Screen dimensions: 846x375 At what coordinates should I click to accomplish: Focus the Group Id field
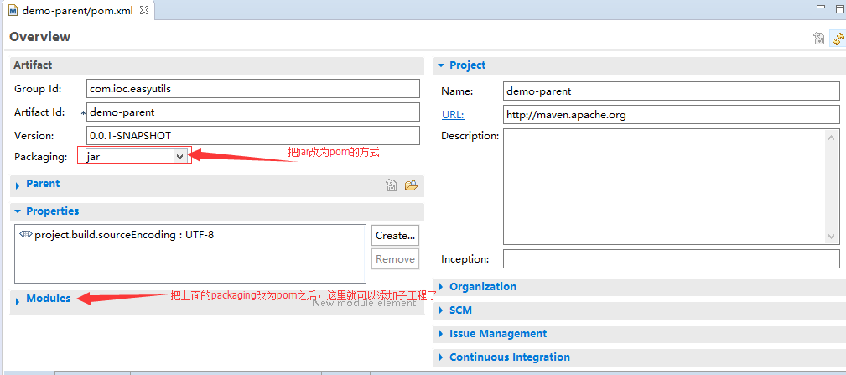pos(252,89)
